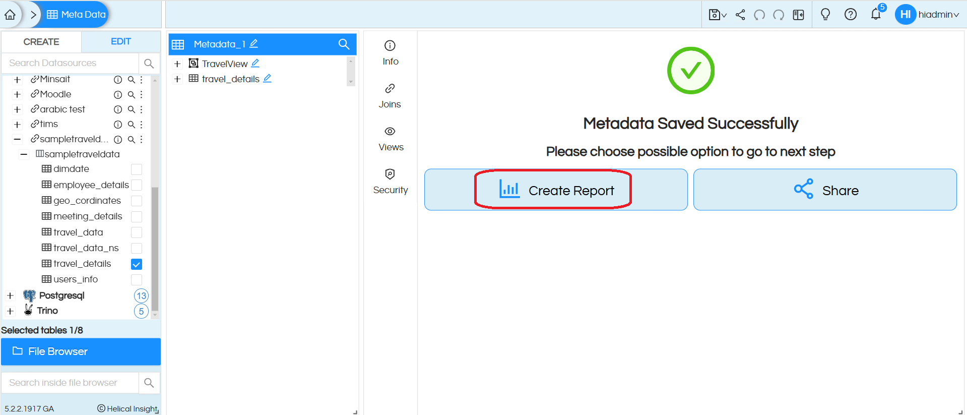
Task: Open the Info section
Action: pyautogui.click(x=390, y=53)
